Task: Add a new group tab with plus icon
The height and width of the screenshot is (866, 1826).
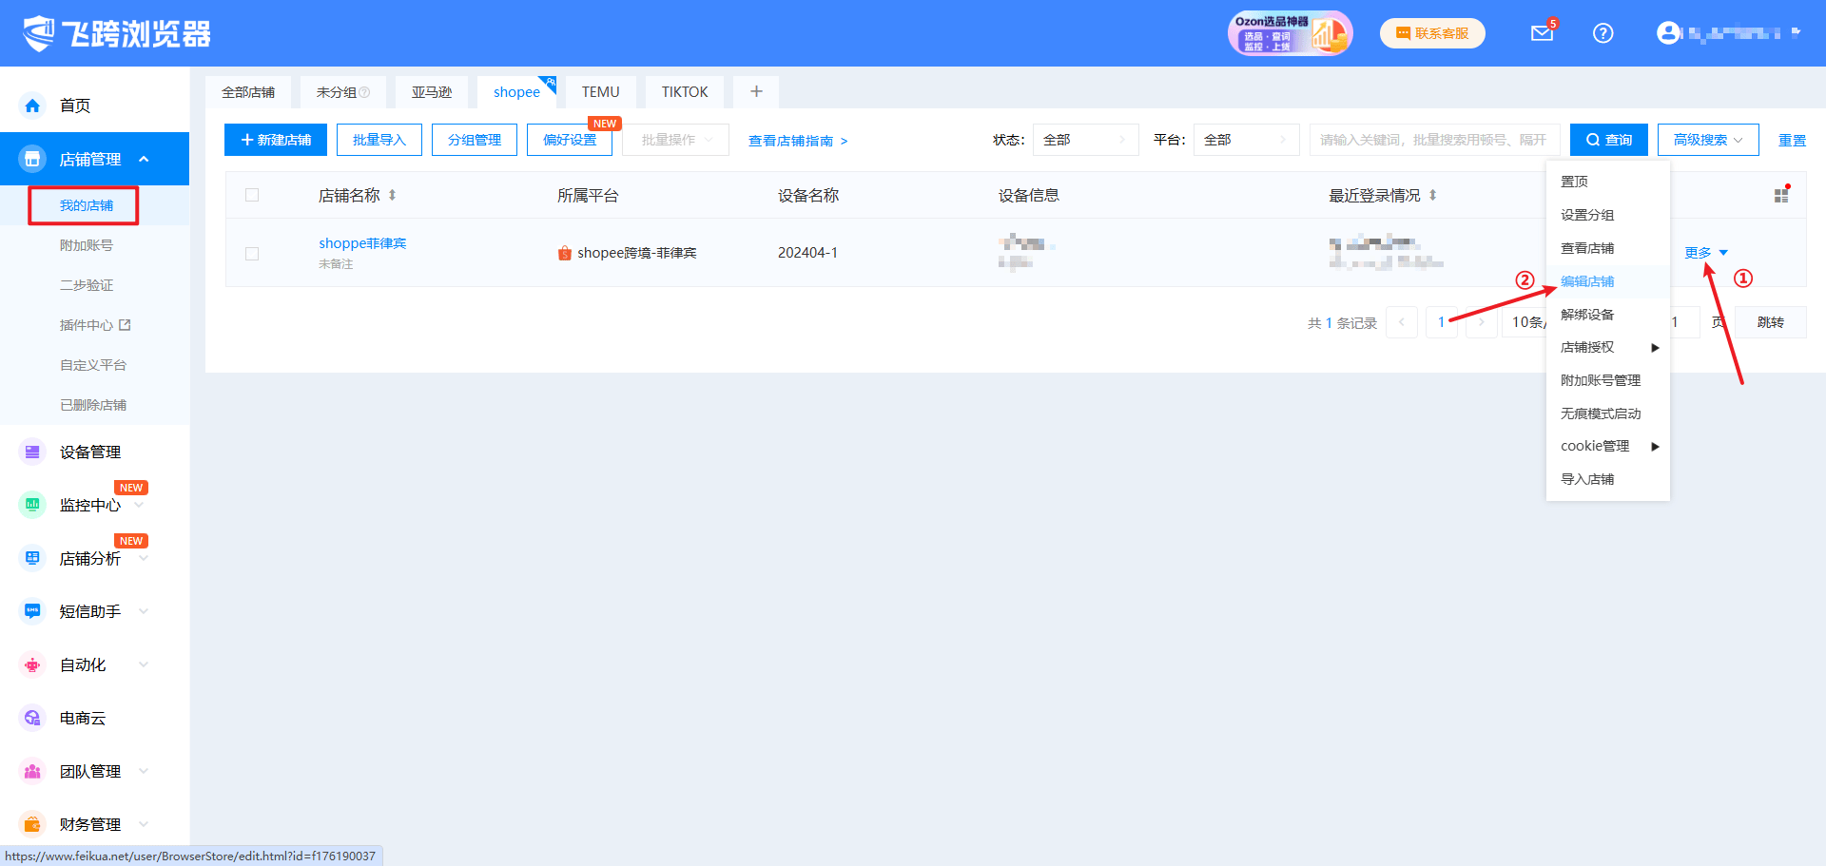Action: click(x=756, y=92)
